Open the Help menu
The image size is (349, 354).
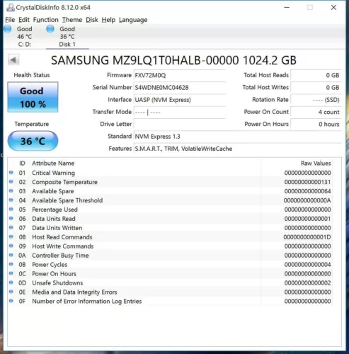point(108,20)
